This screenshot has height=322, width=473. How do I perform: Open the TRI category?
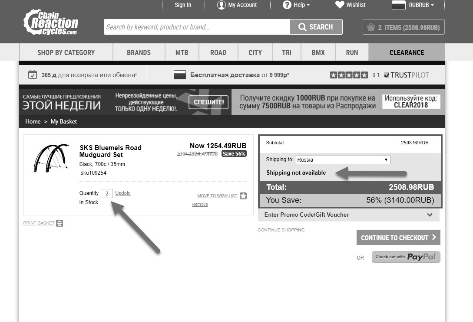pyautogui.click(x=287, y=52)
